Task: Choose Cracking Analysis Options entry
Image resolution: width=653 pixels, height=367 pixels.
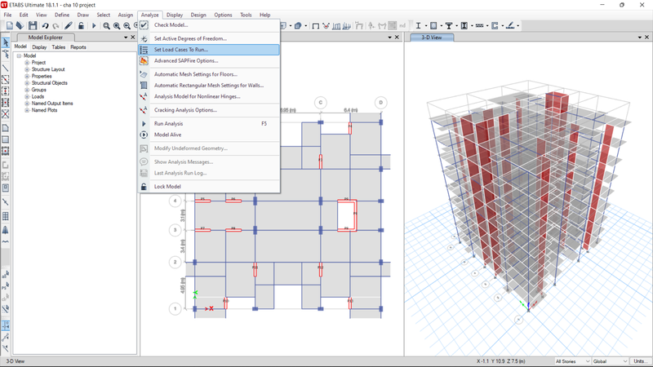Action: [209, 110]
